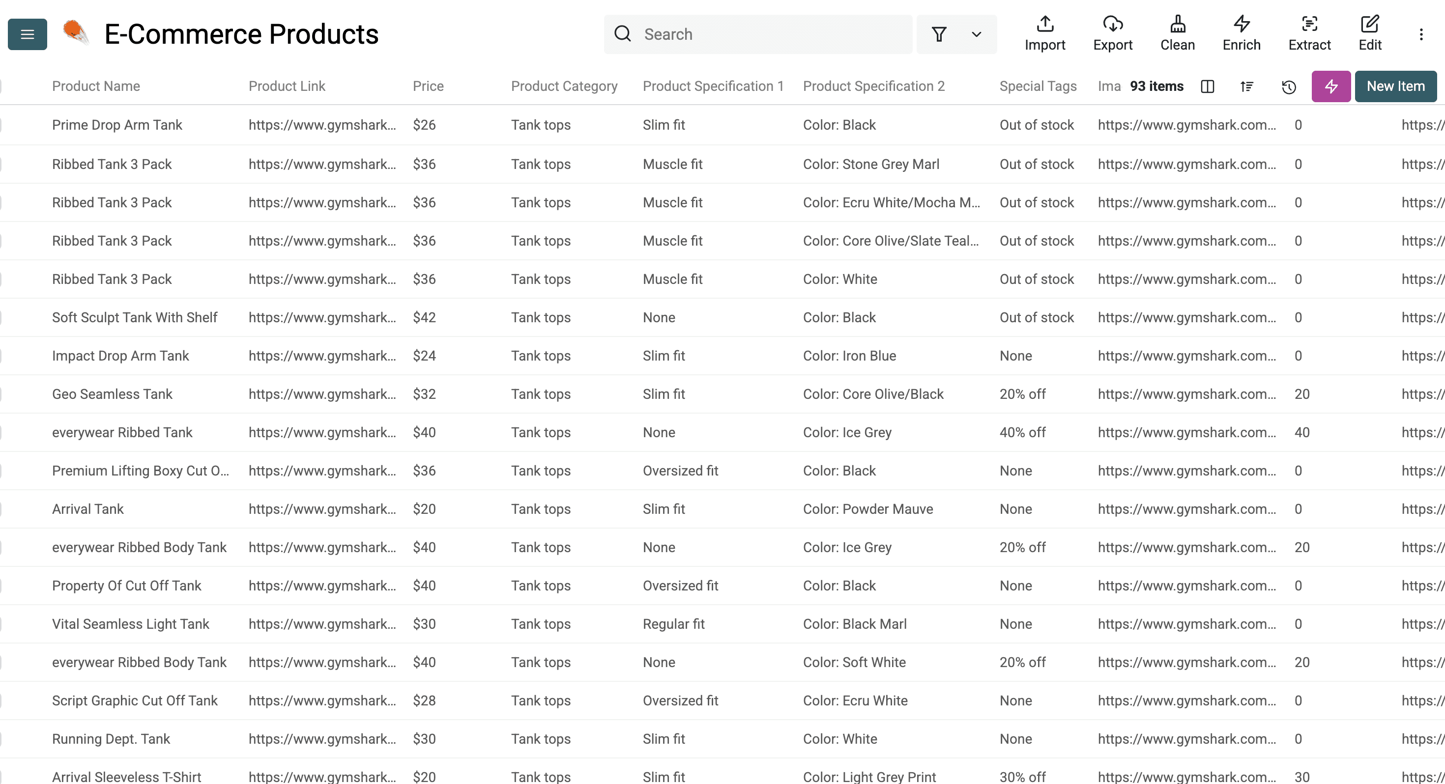Open the three-dot overflow menu

click(1421, 34)
